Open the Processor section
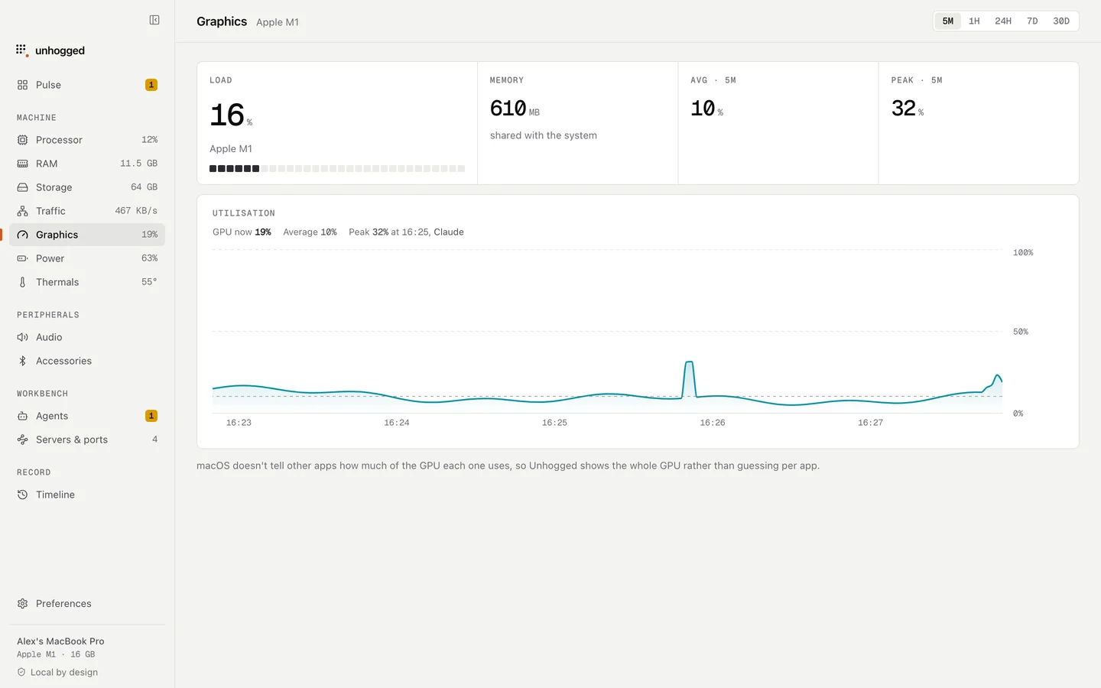This screenshot has width=1101, height=688. [87, 140]
